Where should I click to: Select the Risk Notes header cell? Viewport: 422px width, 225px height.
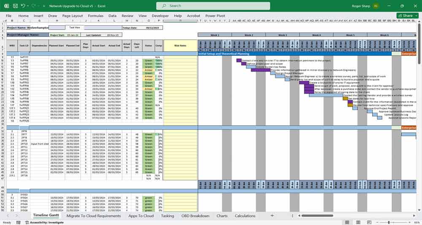click(x=180, y=46)
